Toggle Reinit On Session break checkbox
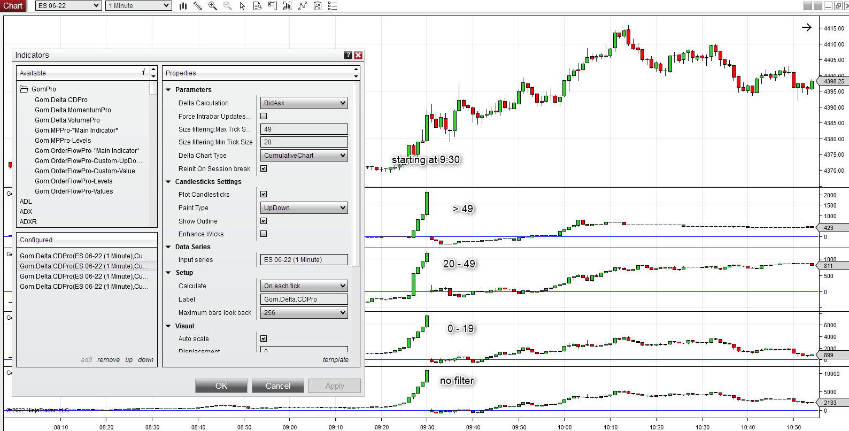Viewport: 849px width, 431px height. (264, 168)
